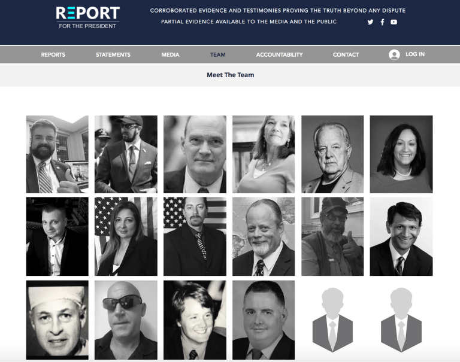
Task: Open the Media menu item
Action: pyautogui.click(x=170, y=55)
